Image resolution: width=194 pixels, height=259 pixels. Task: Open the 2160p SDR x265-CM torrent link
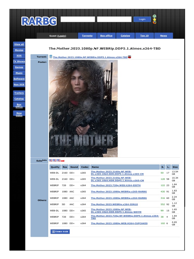pos(117,173)
